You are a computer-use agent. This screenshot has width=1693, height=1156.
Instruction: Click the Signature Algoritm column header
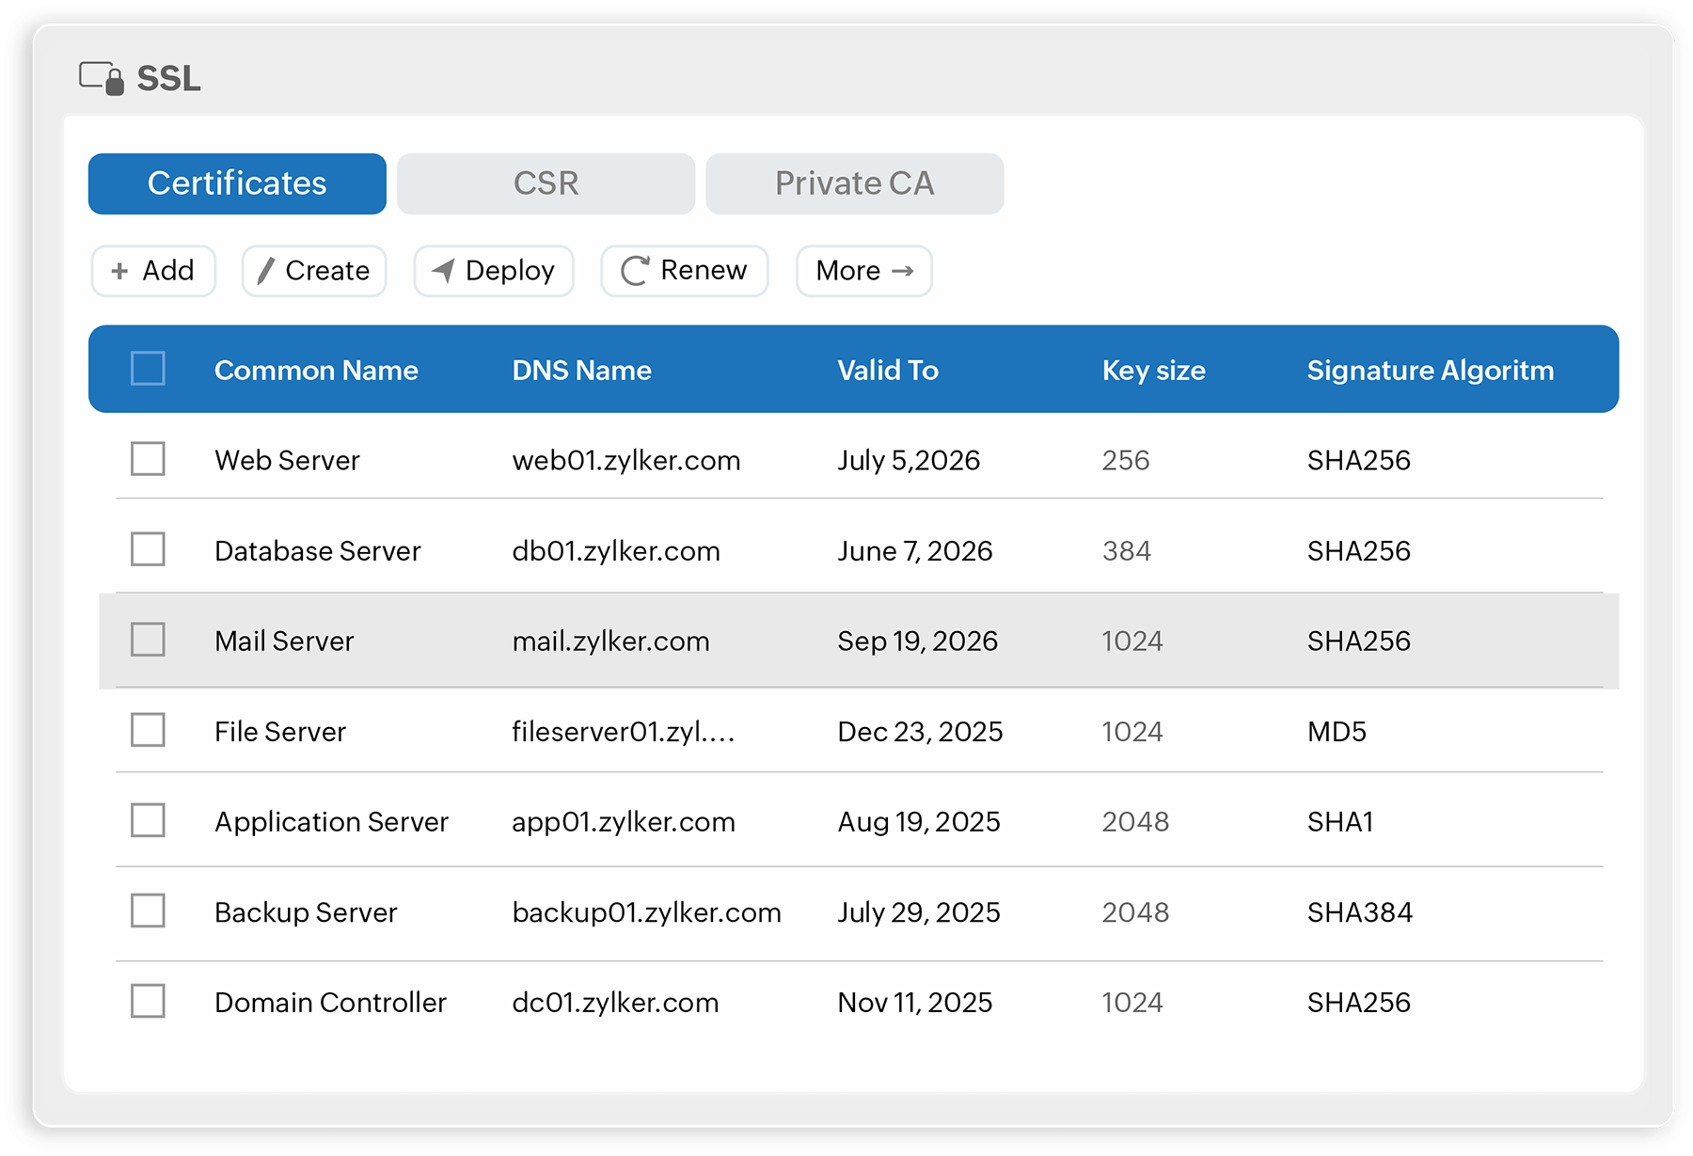[1430, 370]
